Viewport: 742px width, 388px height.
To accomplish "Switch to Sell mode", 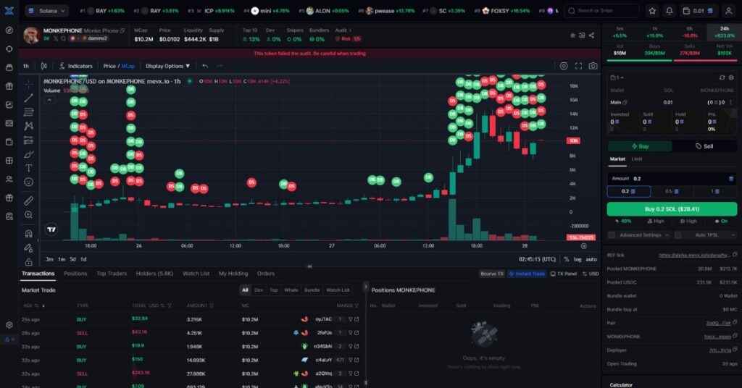I will coord(704,146).
